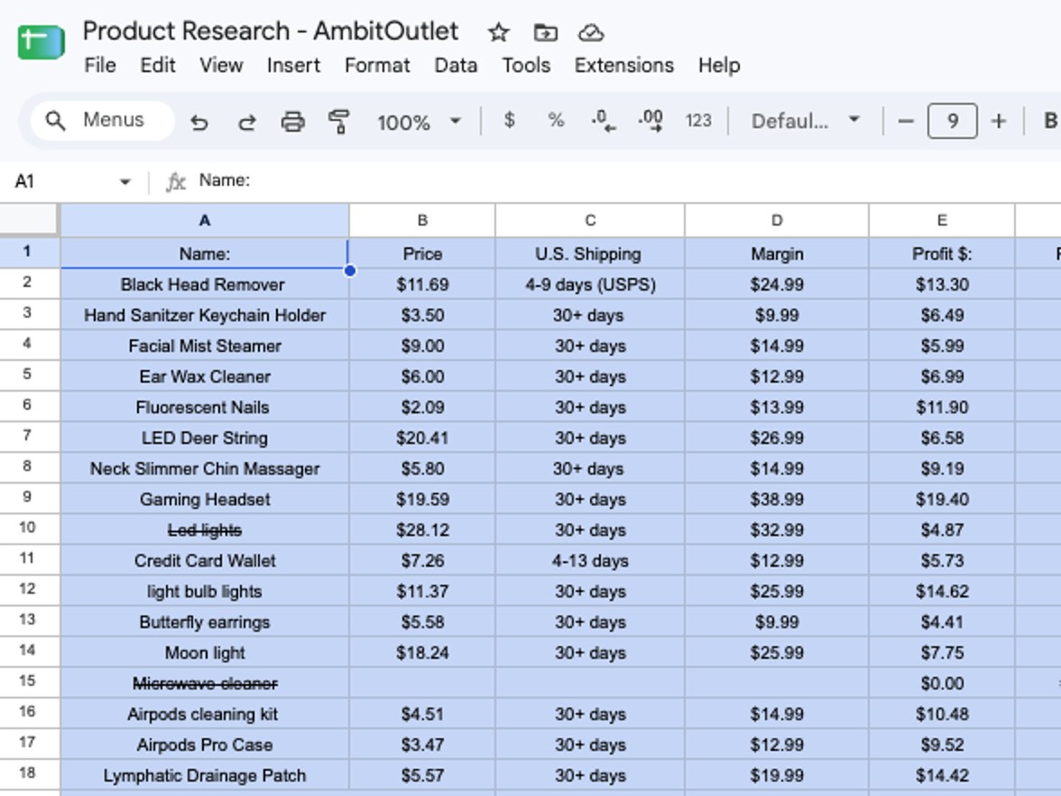Select the U.S. Shipping header cell
The width and height of the screenshot is (1061, 796).
590,254
